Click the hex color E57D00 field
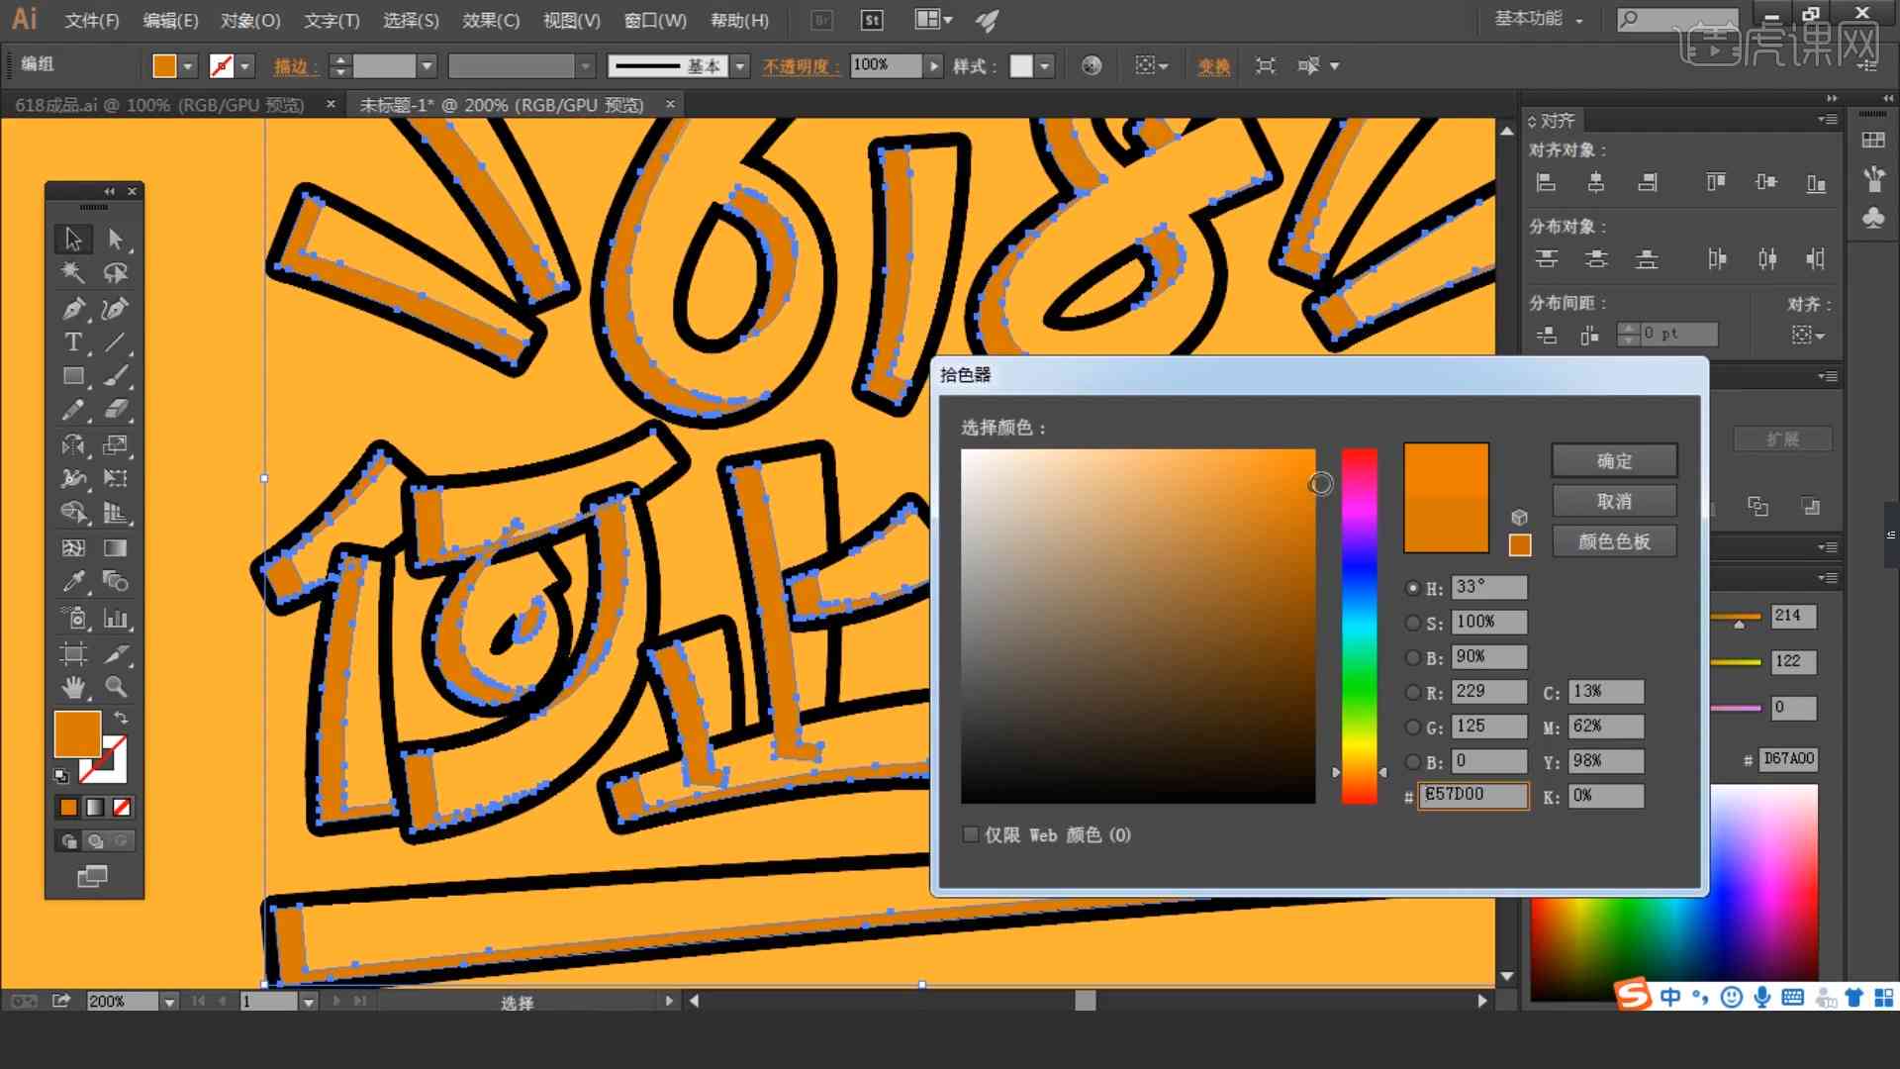The image size is (1900, 1069). 1473,795
